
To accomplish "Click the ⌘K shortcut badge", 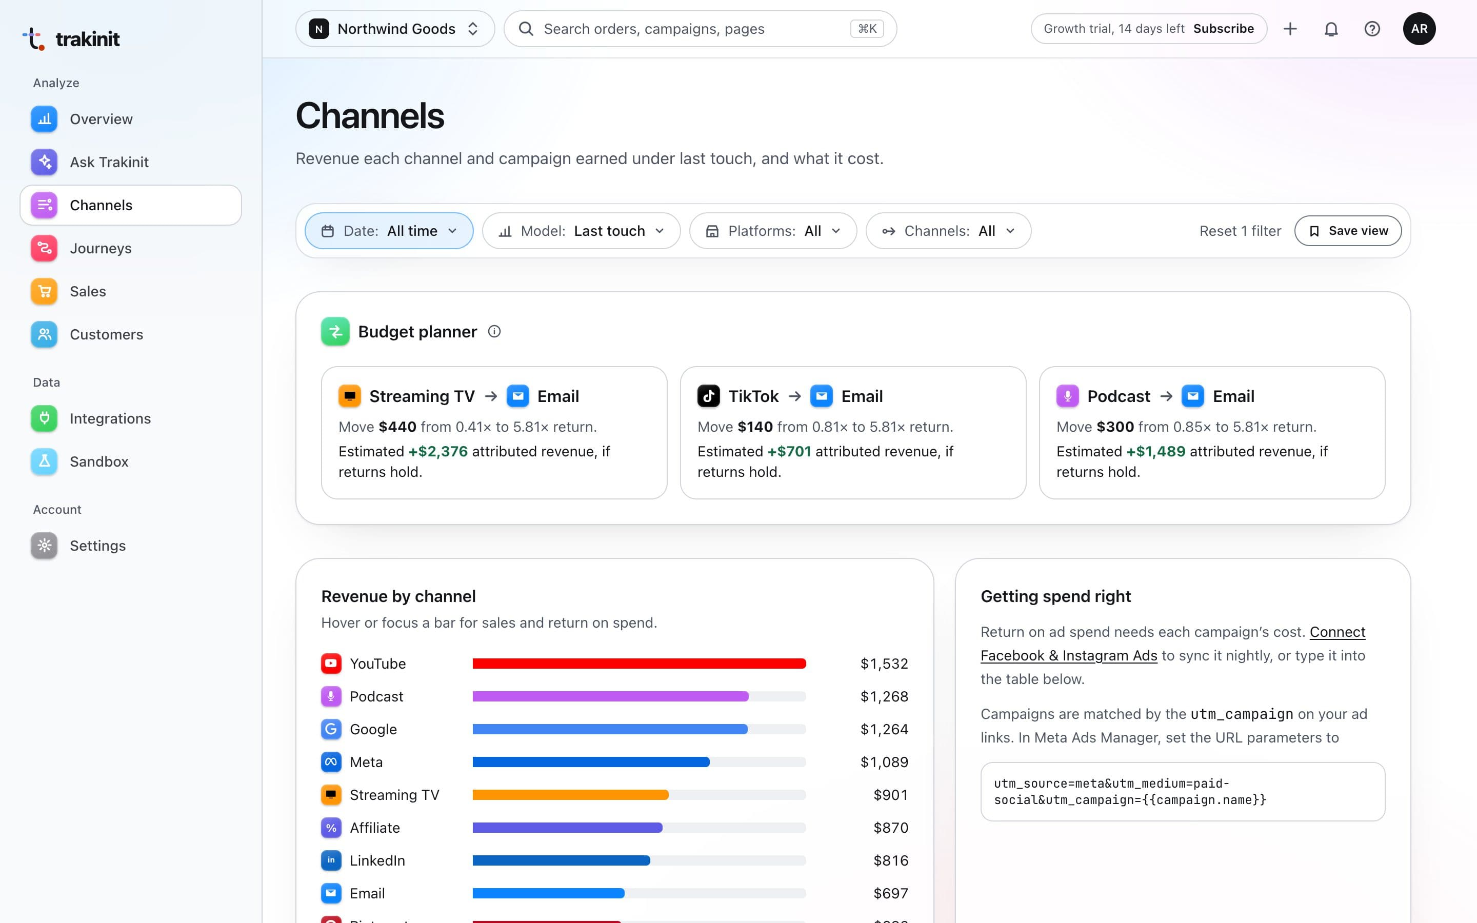I will [x=867, y=29].
